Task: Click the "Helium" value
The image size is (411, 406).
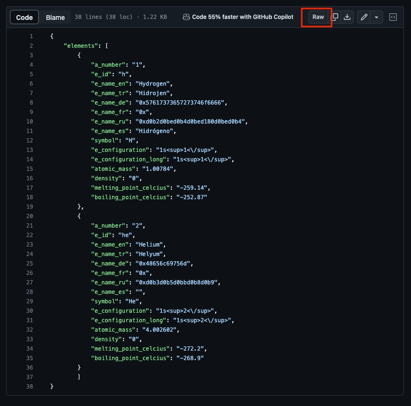Action: tap(149, 245)
